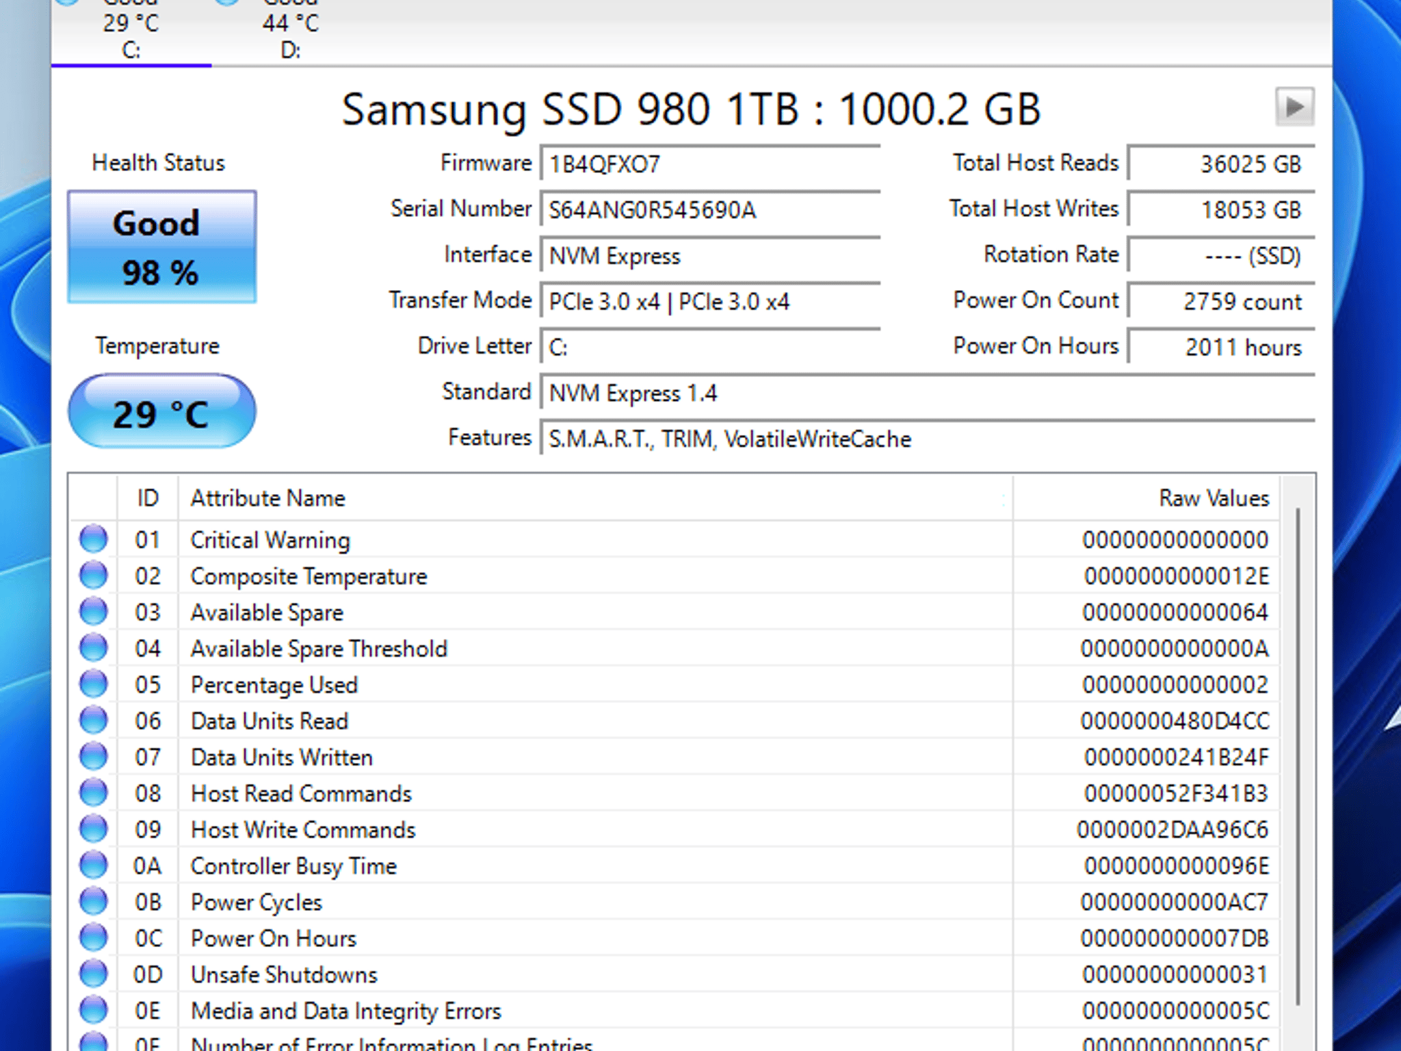1401x1051 pixels.
Task: Click the 29 °C temperature indicator
Action: tap(162, 412)
